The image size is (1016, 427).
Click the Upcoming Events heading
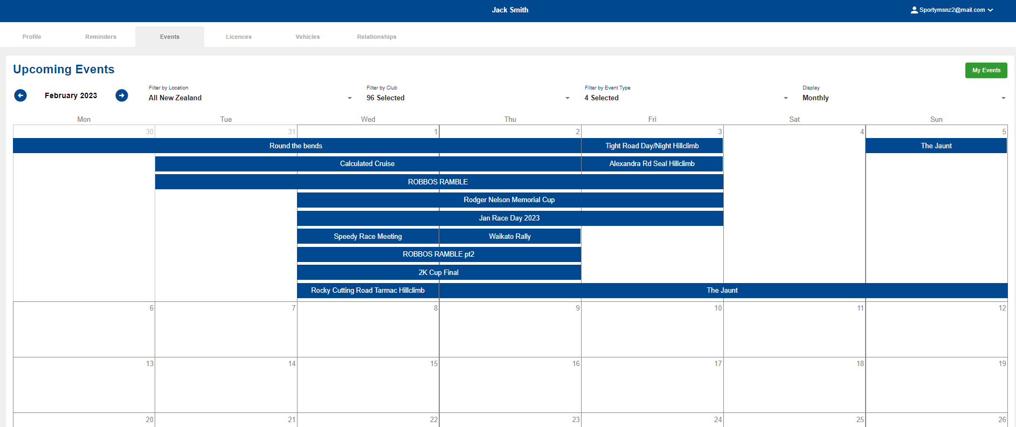tap(64, 69)
